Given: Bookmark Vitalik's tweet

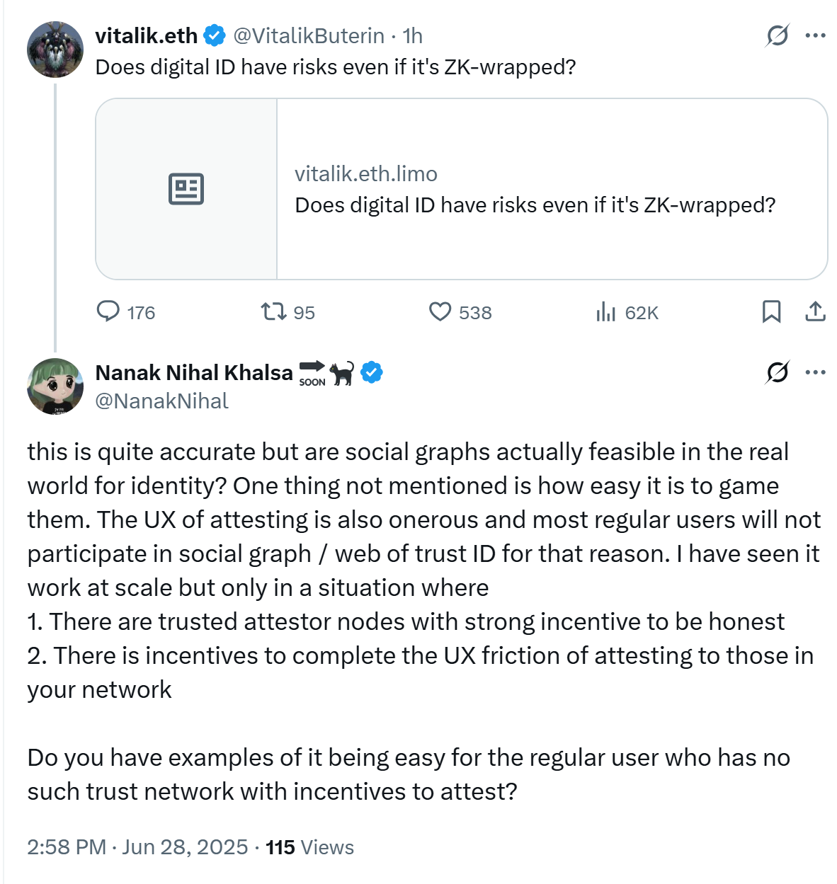Looking at the screenshot, I should pos(771,312).
